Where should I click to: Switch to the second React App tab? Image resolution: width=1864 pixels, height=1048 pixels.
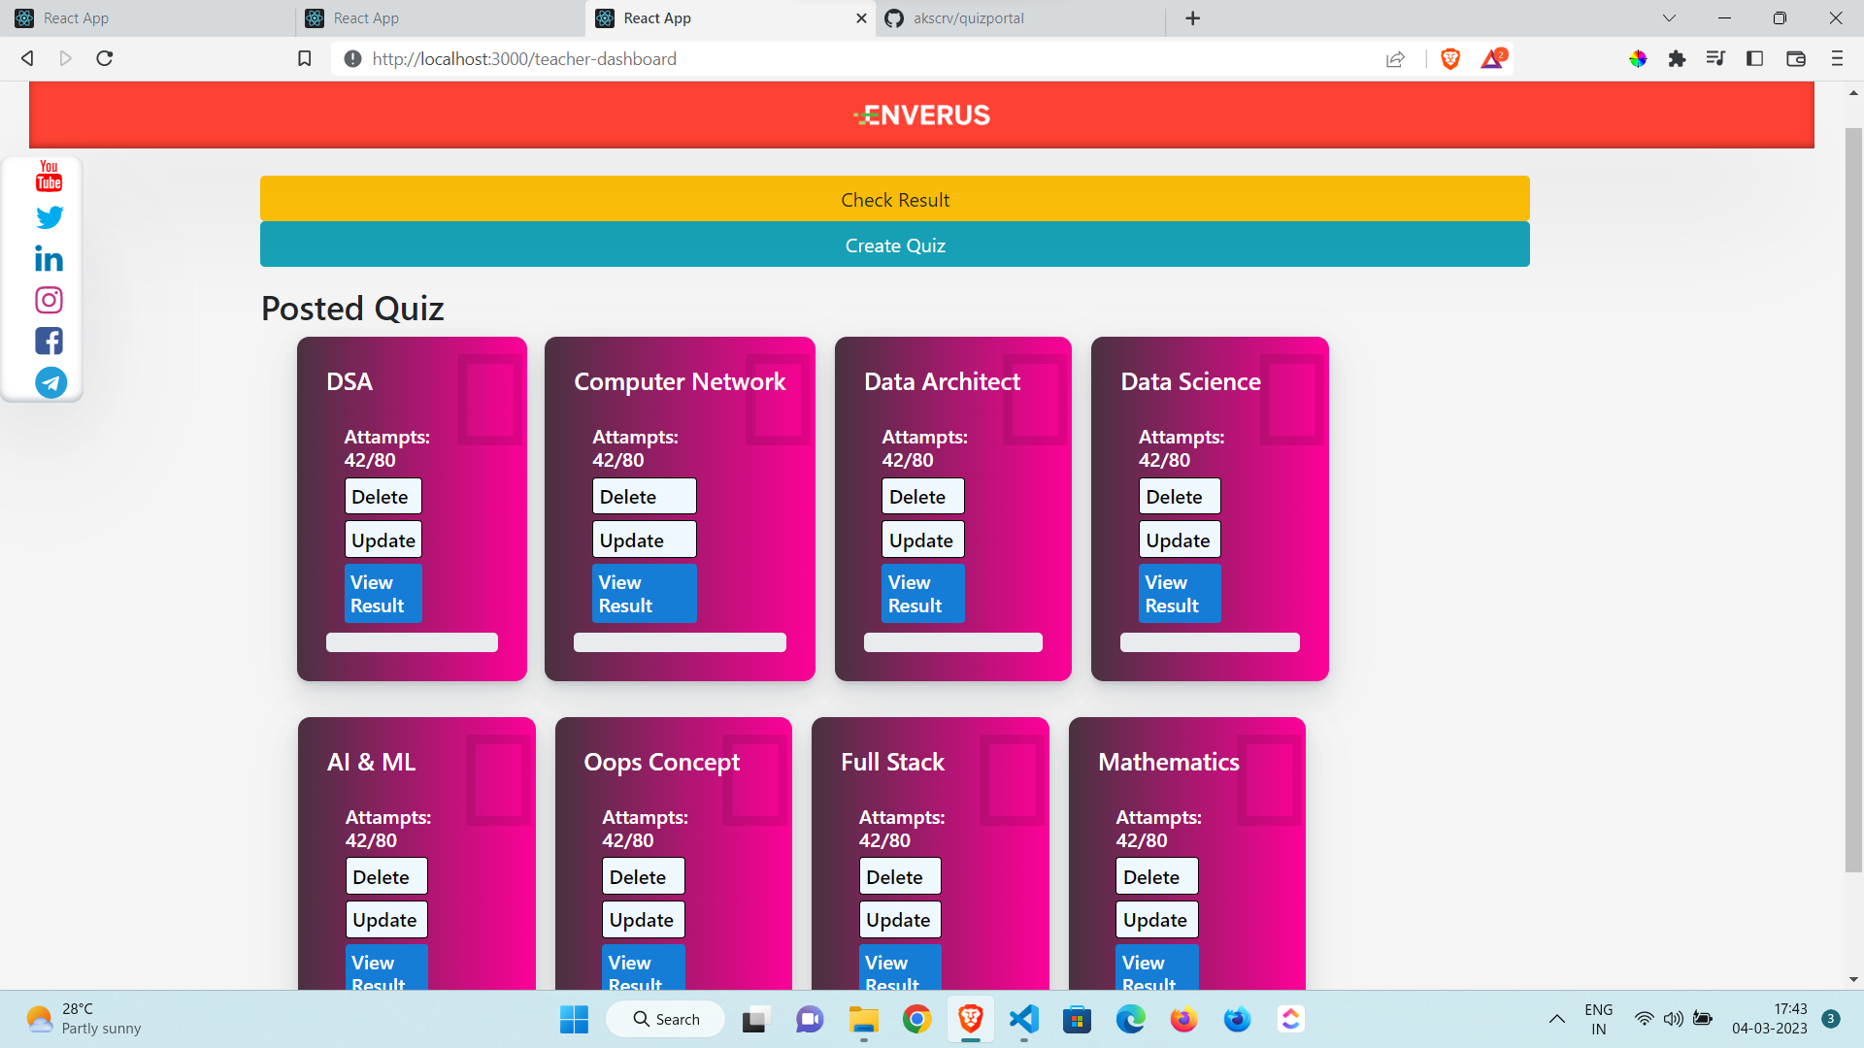(x=439, y=18)
